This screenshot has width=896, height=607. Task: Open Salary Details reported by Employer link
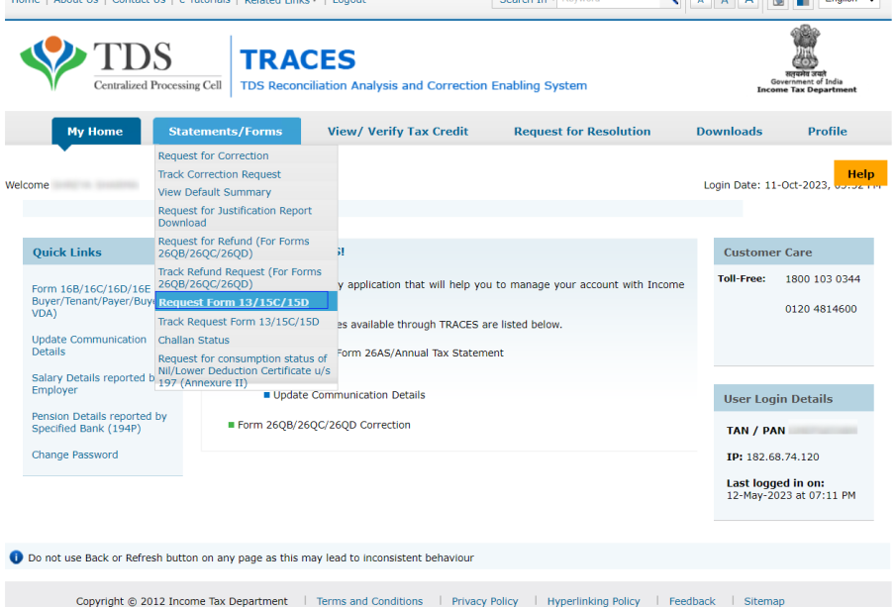[x=93, y=383]
